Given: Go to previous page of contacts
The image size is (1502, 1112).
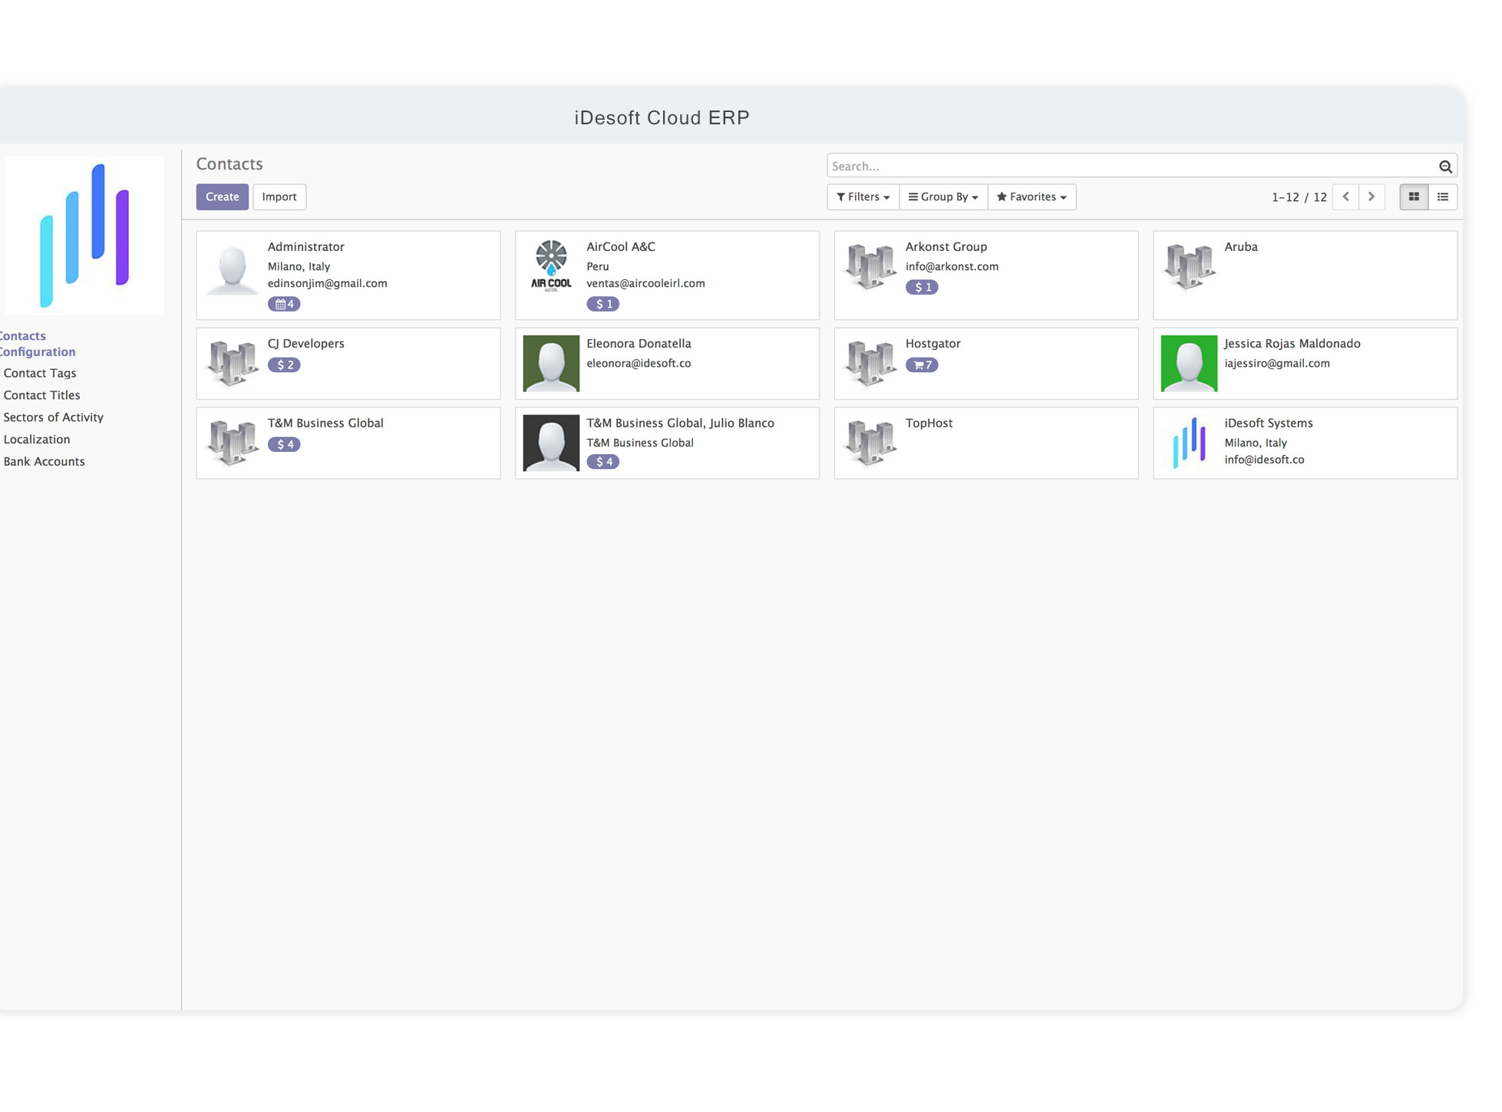Looking at the screenshot, I should coord(1345,197).
